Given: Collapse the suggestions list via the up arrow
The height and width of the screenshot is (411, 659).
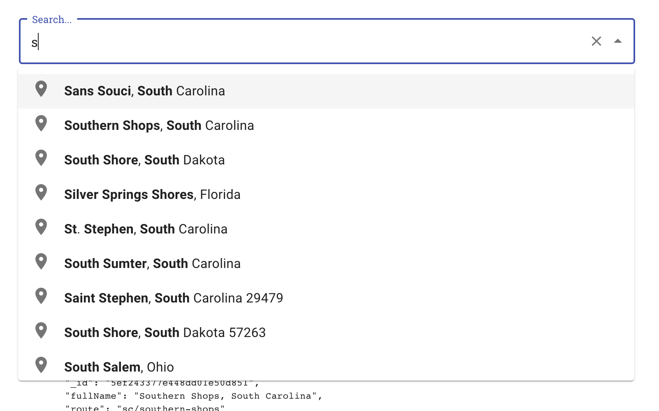Looking at the screenshot, I should click(617, 41).
